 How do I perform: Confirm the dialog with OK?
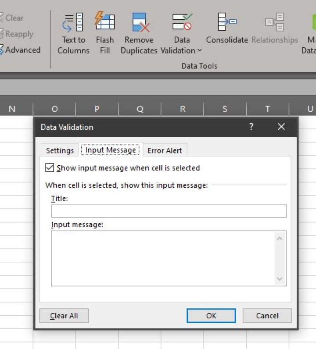211,316
